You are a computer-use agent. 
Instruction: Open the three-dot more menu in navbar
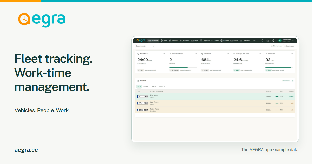(x=254, y=41)
